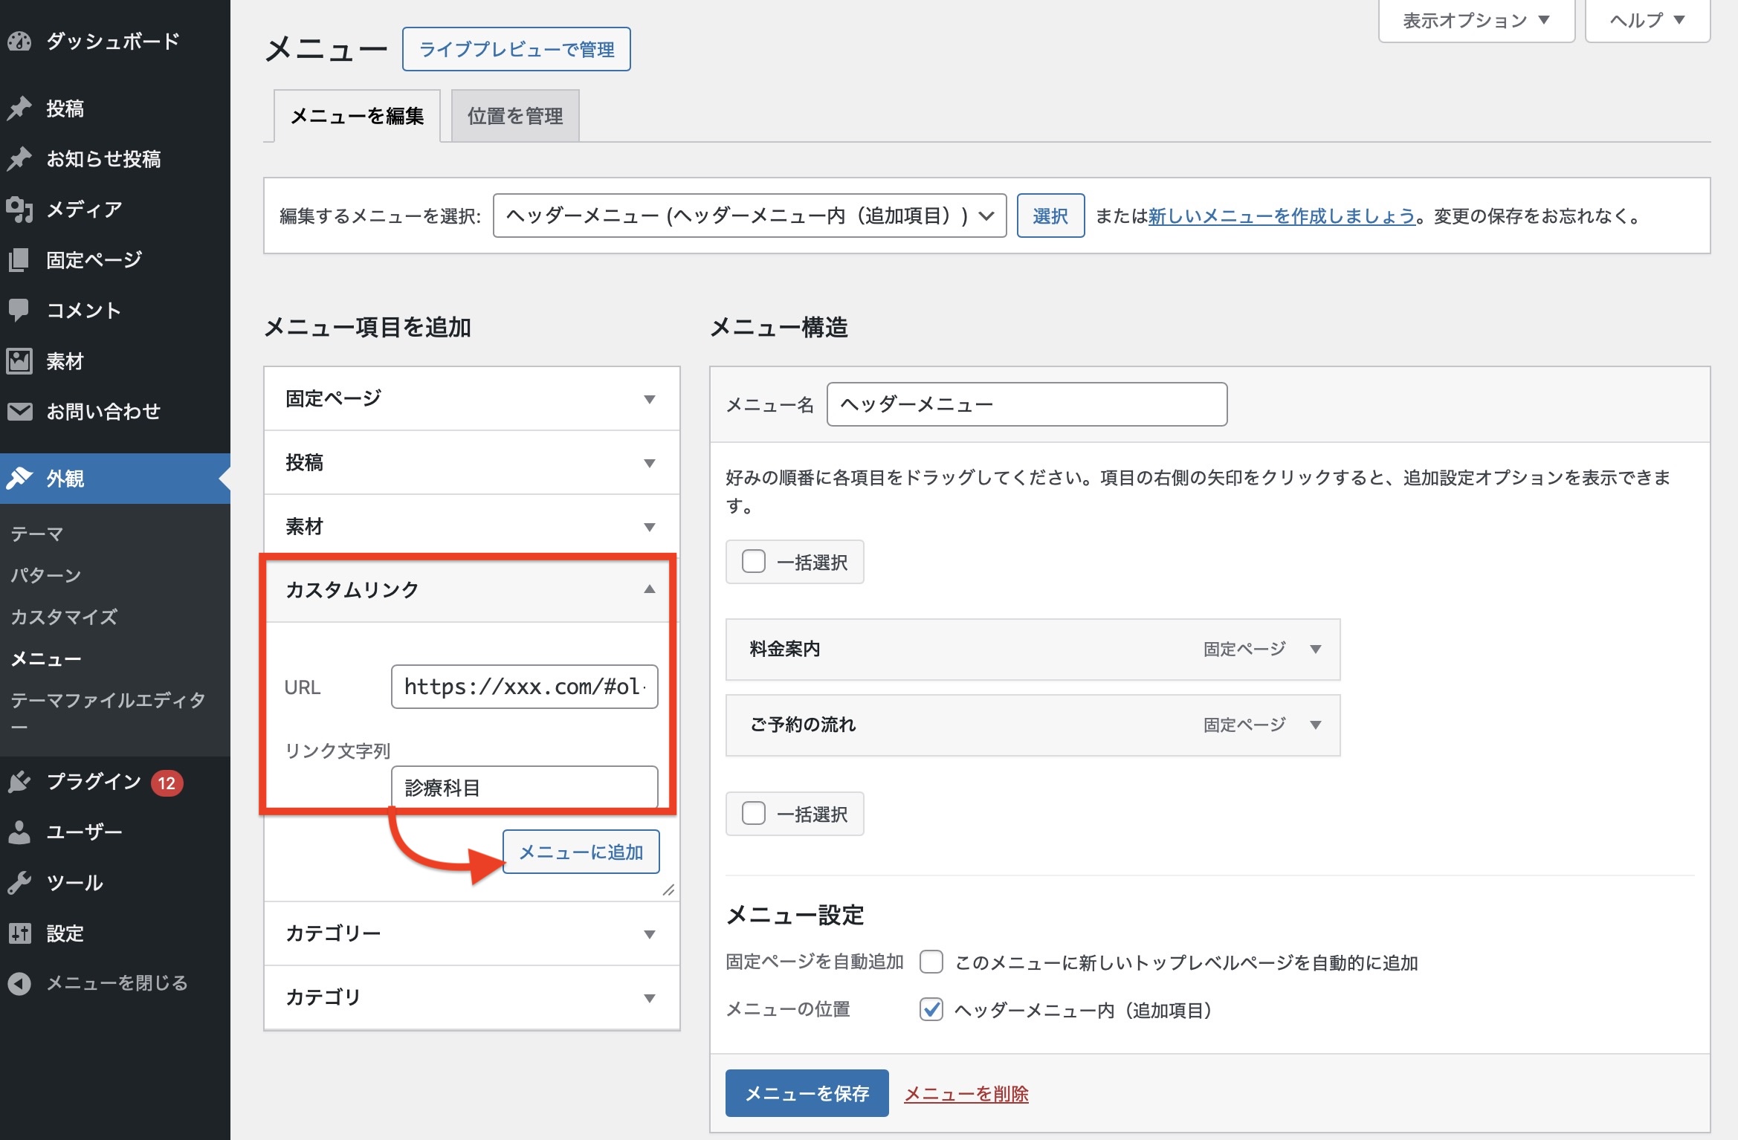
Task: Click the リンク文字列 text field
Action: (x=524, y=788)
